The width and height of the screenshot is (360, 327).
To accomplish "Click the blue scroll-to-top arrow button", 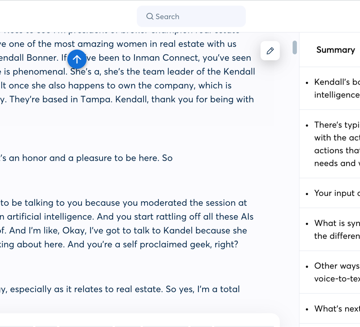I will [x=77, y=59].
